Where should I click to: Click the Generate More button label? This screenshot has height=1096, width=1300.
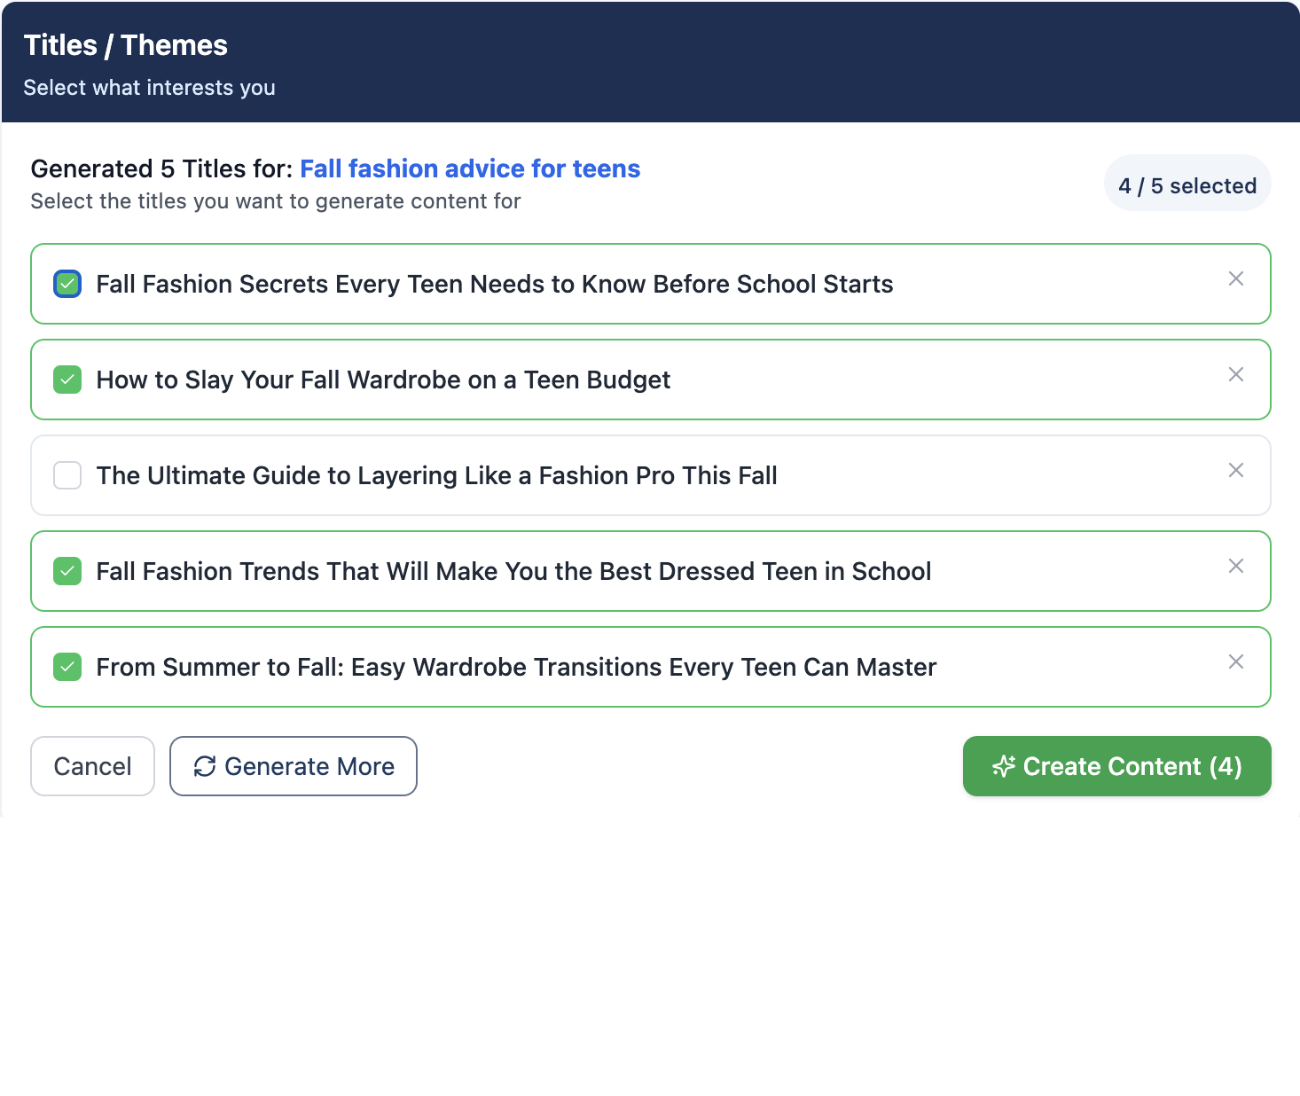(309, 766)
